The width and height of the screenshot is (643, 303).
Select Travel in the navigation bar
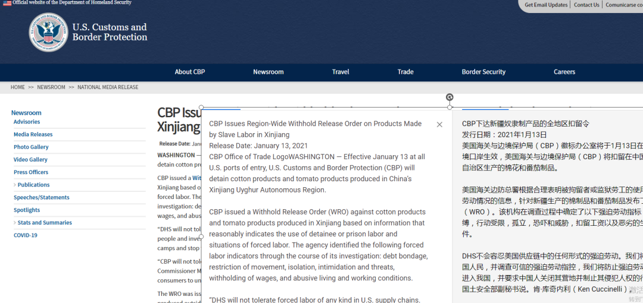coord(341,72)
